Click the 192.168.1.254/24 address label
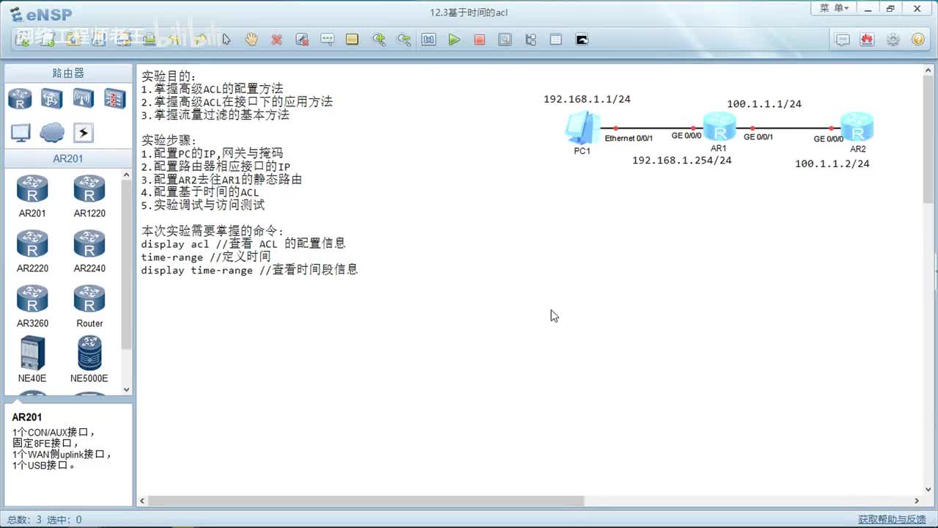 [x=682, y=160]
